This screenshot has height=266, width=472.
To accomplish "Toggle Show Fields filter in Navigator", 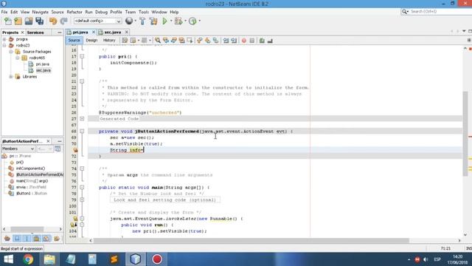I will tap(17, 239).
